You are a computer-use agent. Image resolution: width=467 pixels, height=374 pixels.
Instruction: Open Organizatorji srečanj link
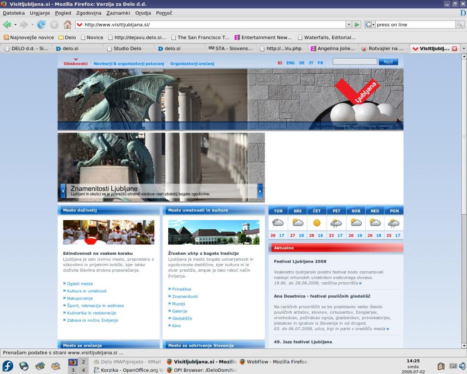pyautogui.click(x=192, y=63)
